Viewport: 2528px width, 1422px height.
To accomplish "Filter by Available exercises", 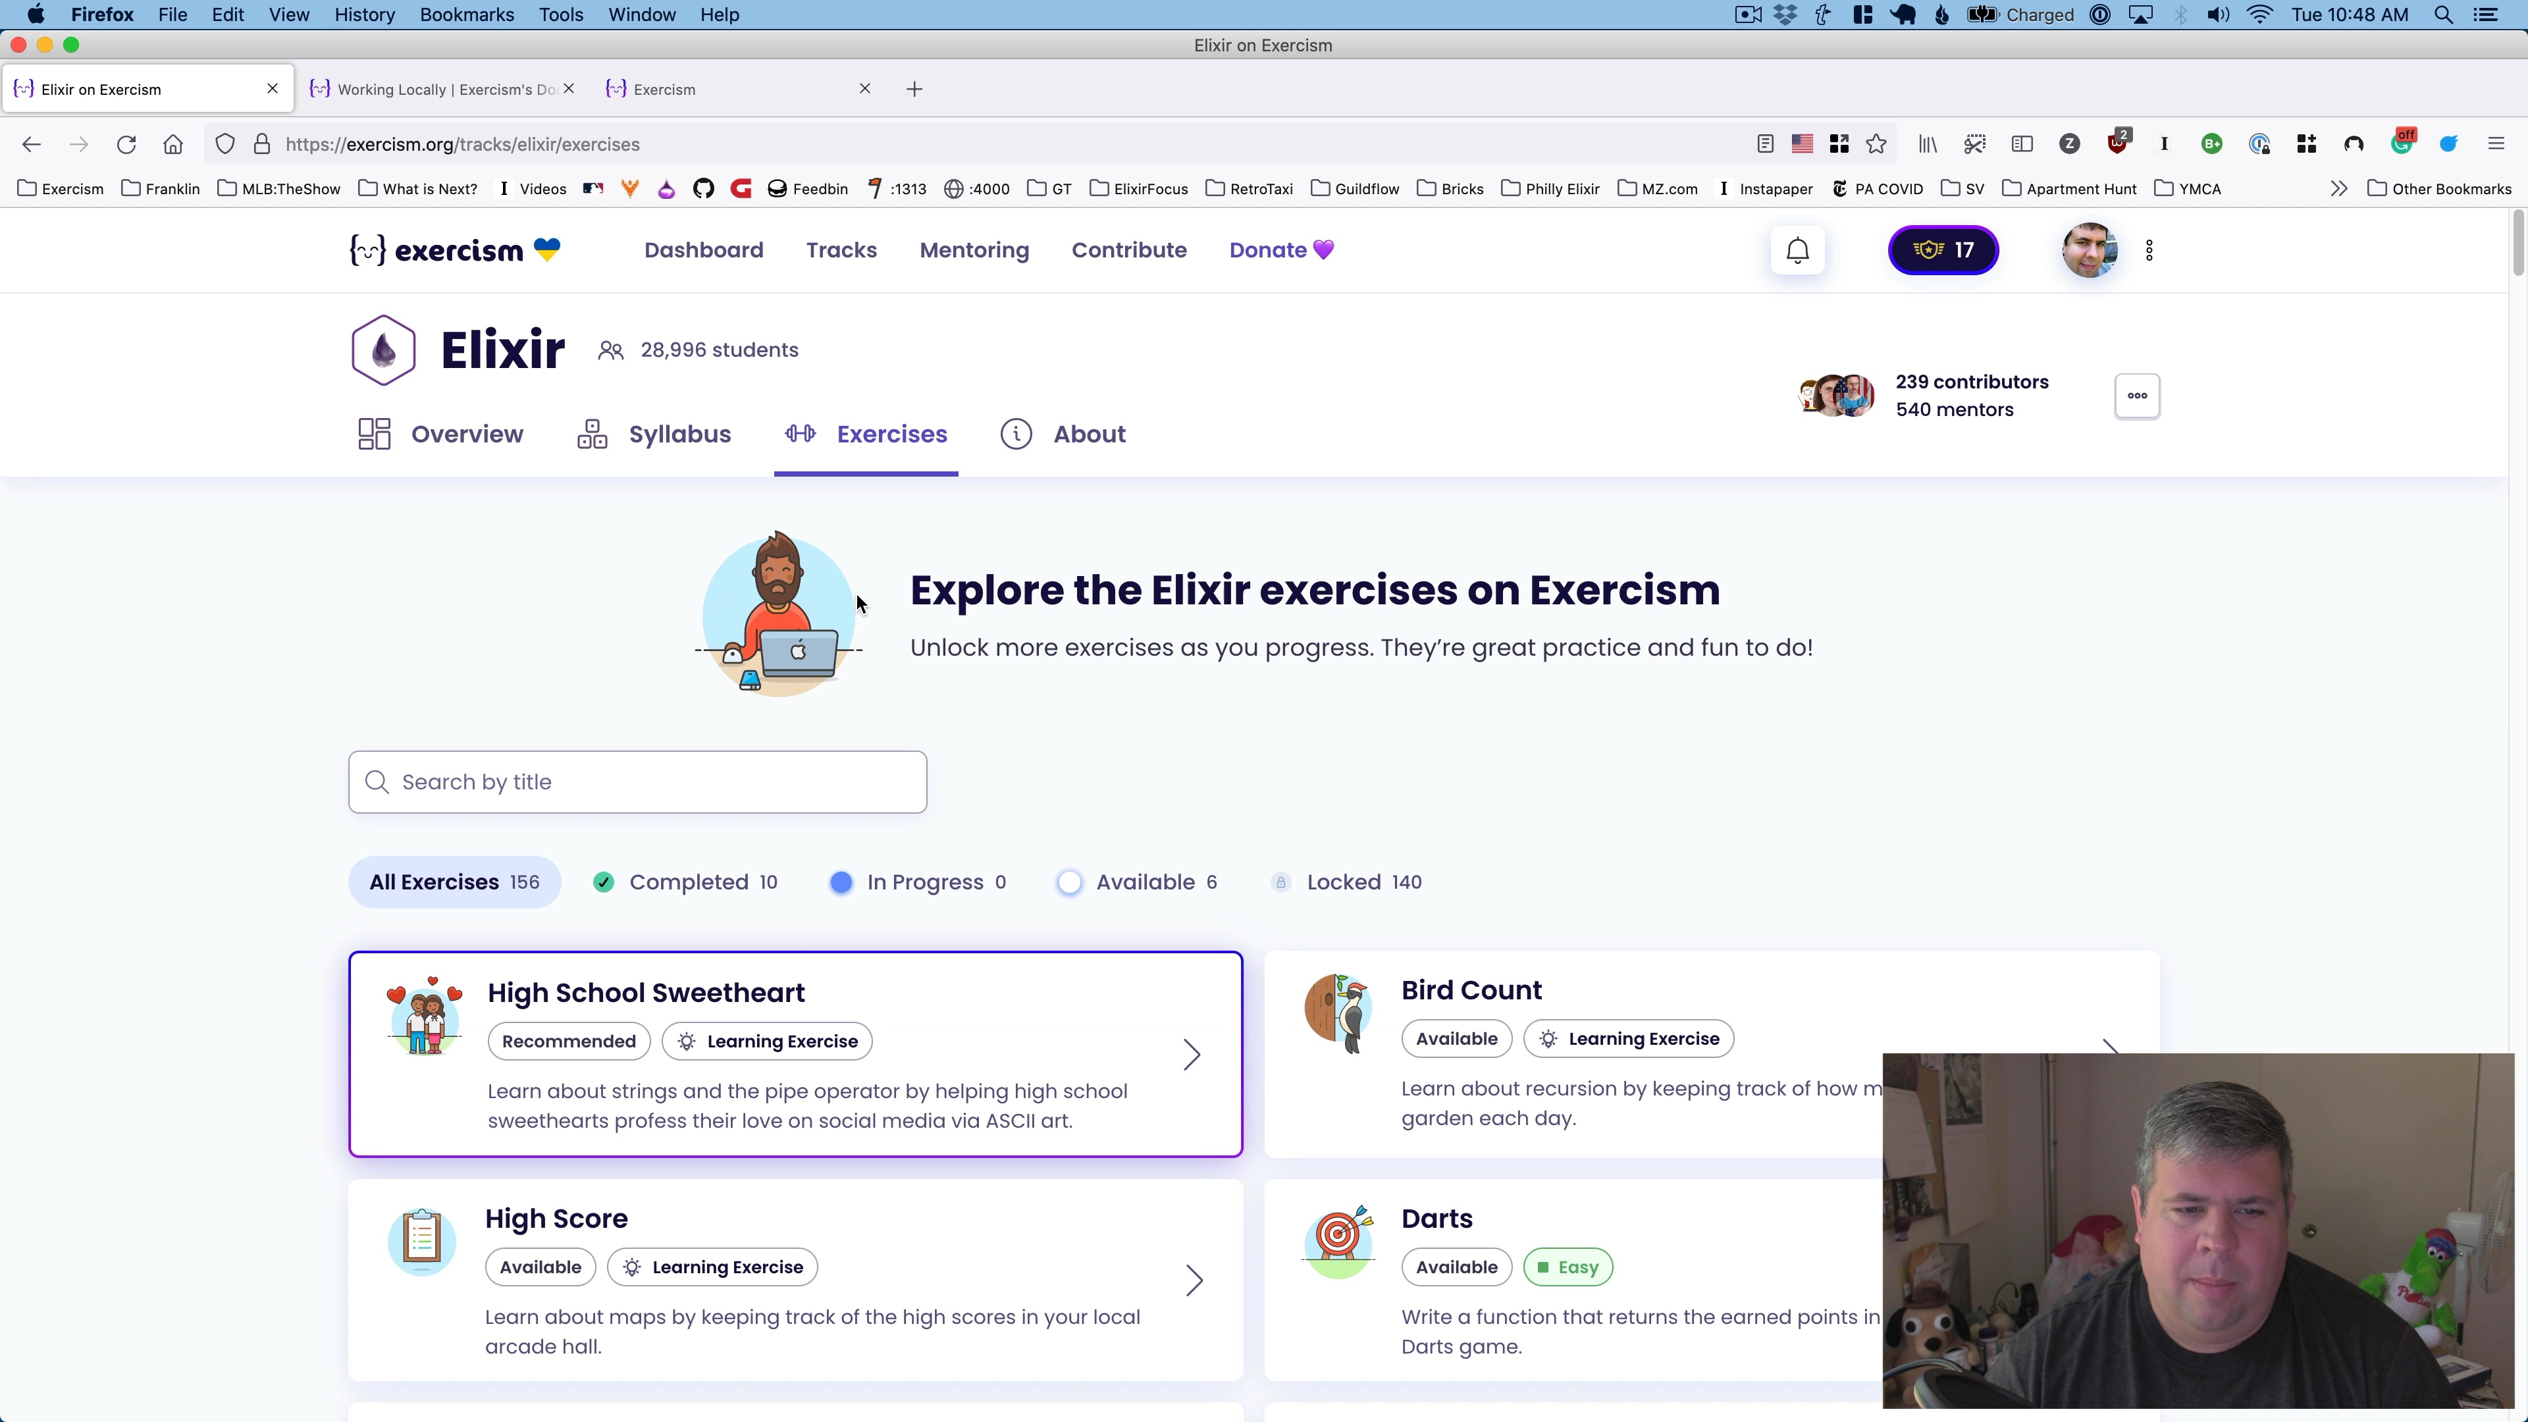I will tap(1138, 882).
